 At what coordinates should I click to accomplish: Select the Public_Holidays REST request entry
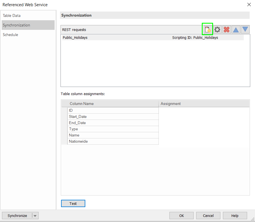click(x=75, y=37)
